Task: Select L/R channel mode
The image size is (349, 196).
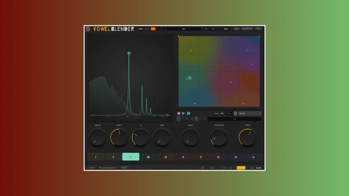Action: 202,168
